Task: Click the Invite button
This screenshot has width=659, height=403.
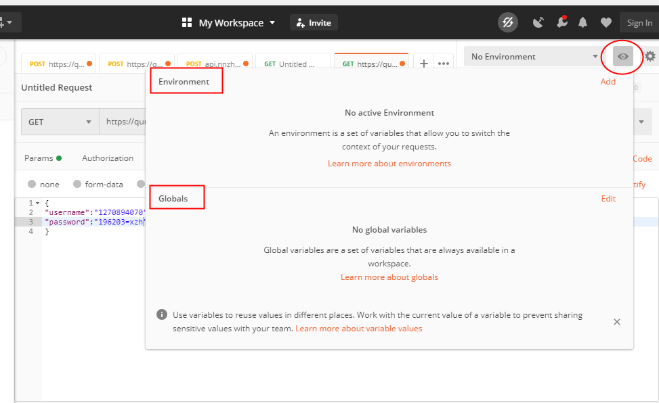Action: coord(314,23)
